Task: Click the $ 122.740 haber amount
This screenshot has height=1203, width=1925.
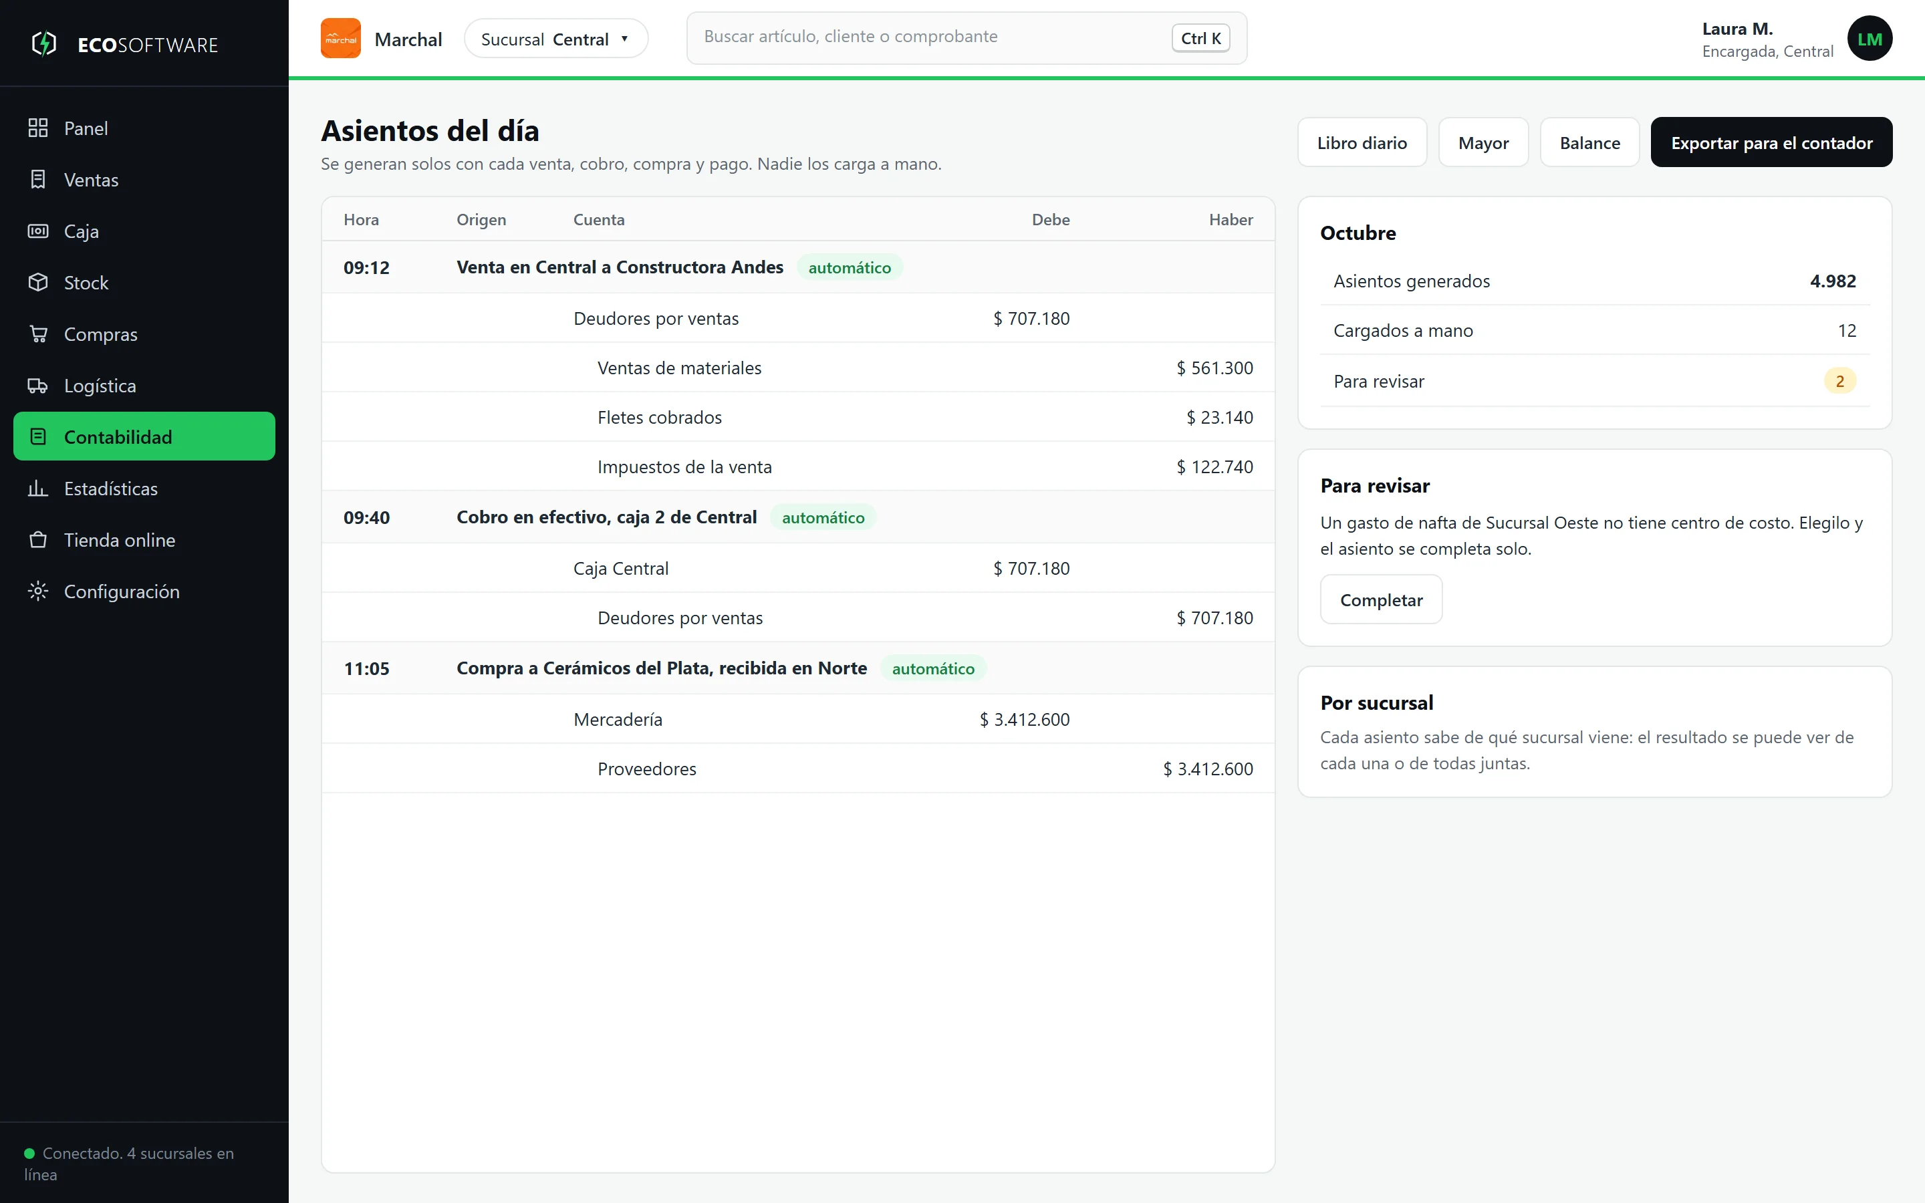Action: coord(1214,466)
